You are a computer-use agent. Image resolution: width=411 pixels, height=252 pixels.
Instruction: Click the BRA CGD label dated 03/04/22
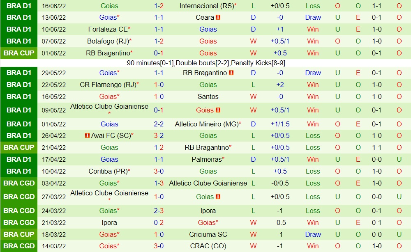pyautogui.click(x=19, y=183)
